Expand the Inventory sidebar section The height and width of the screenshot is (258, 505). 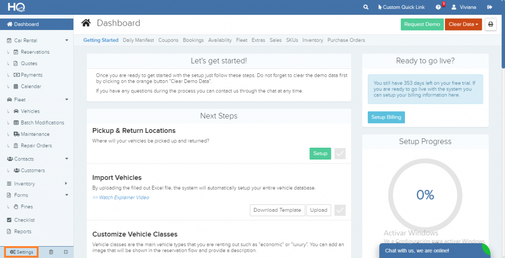click(67, 184)
